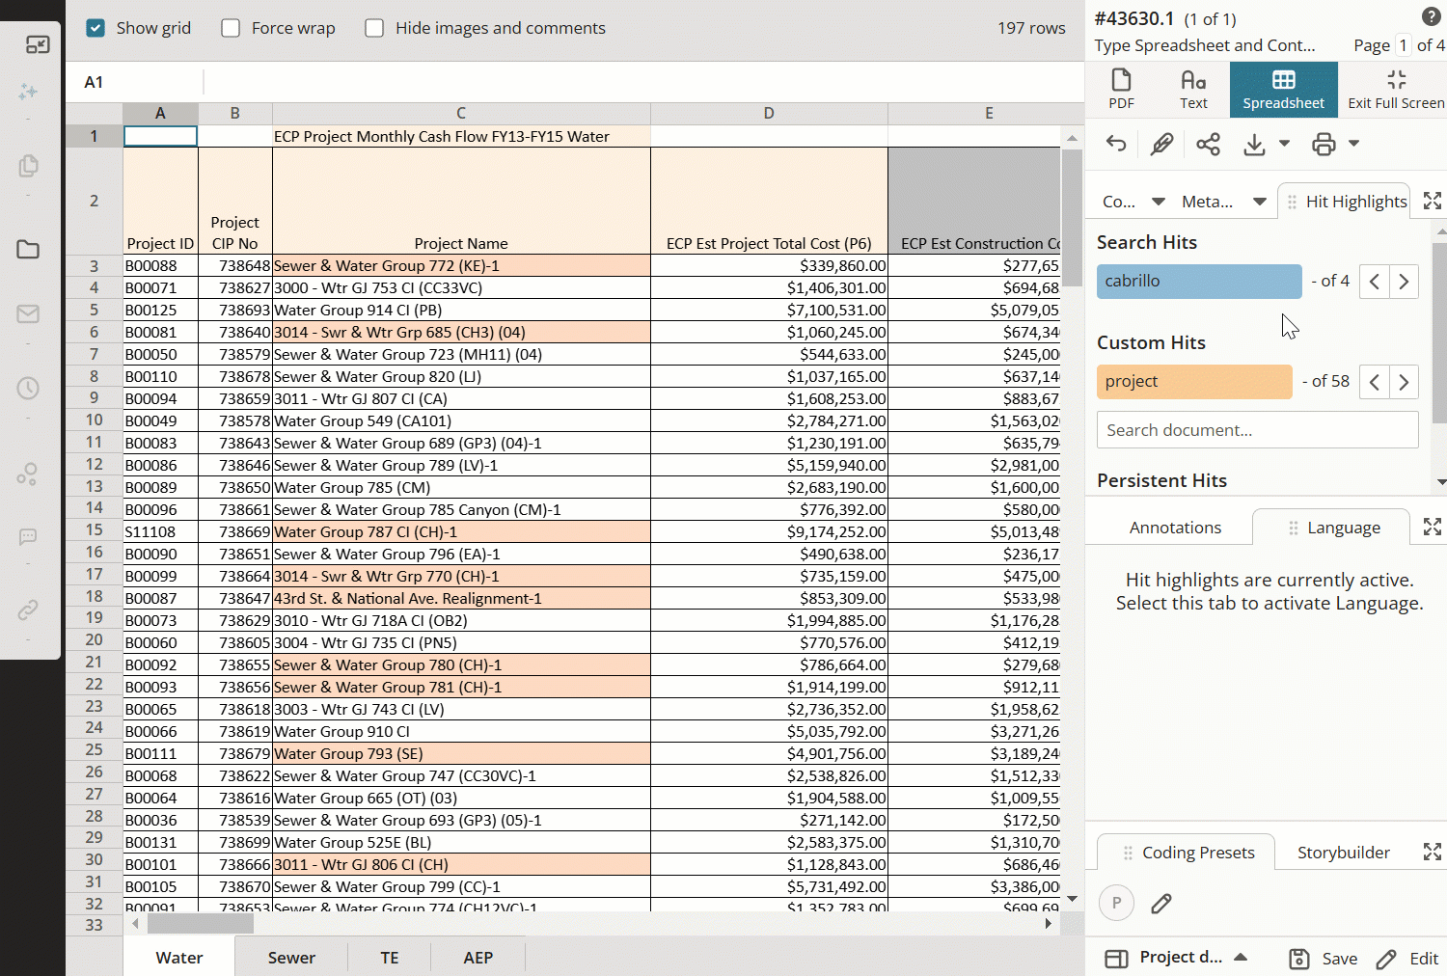The width and height of the screenshot is (1447, 976).
Task: Go to next project custom hit
Action: 1404,382
